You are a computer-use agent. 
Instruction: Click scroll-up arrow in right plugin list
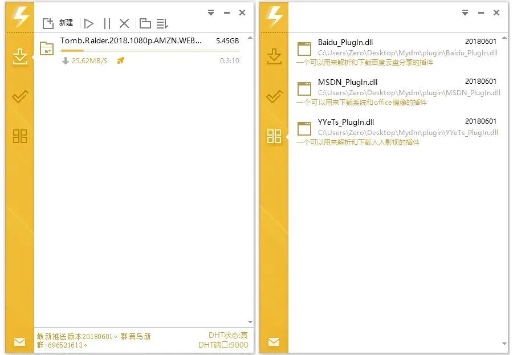pos(504,38)
